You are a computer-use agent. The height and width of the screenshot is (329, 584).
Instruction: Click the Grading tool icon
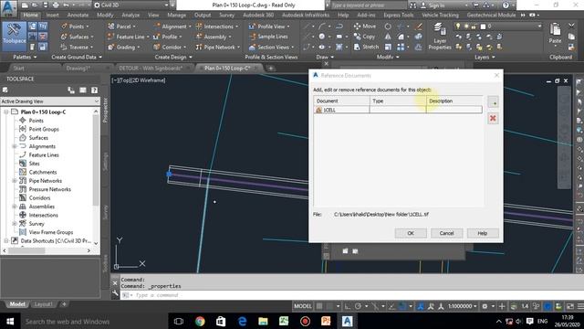(111, 47)
